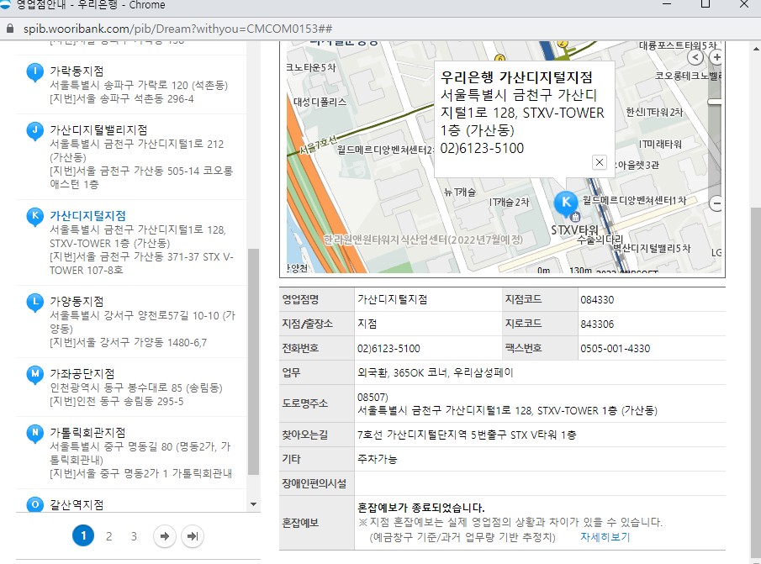Go to next page arrow in pagination
Screen dimensions: 761x564
point(165,536)
